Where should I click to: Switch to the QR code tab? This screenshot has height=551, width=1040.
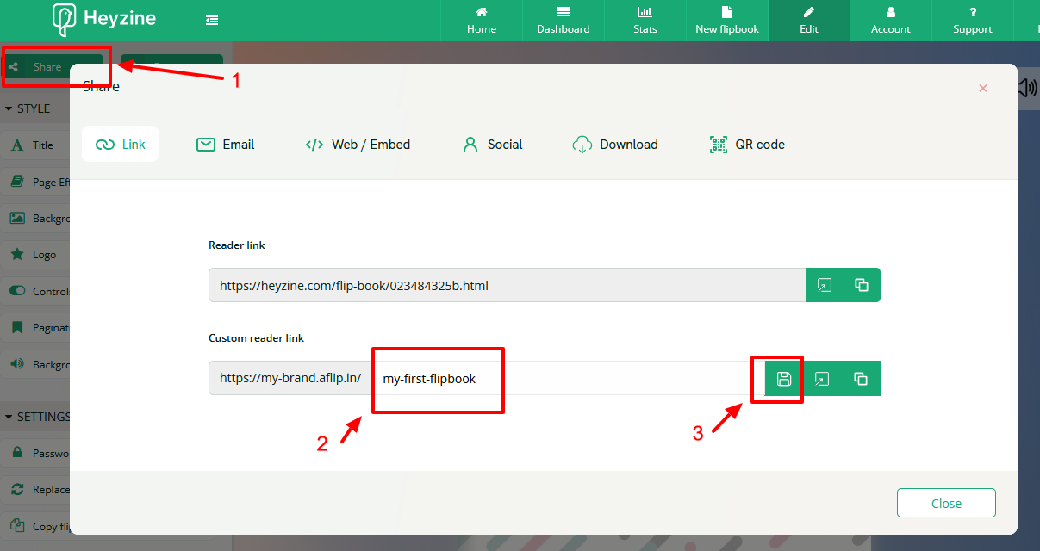747,145
